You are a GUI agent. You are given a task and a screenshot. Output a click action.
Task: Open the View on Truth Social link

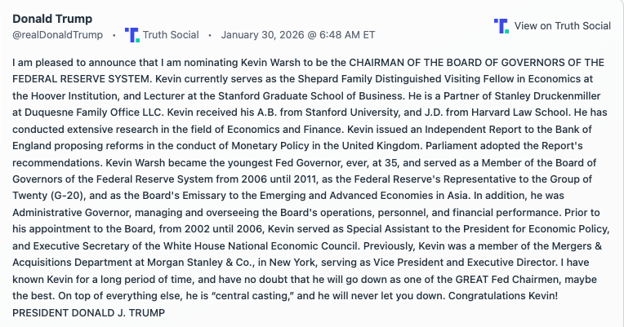point(562,26)
